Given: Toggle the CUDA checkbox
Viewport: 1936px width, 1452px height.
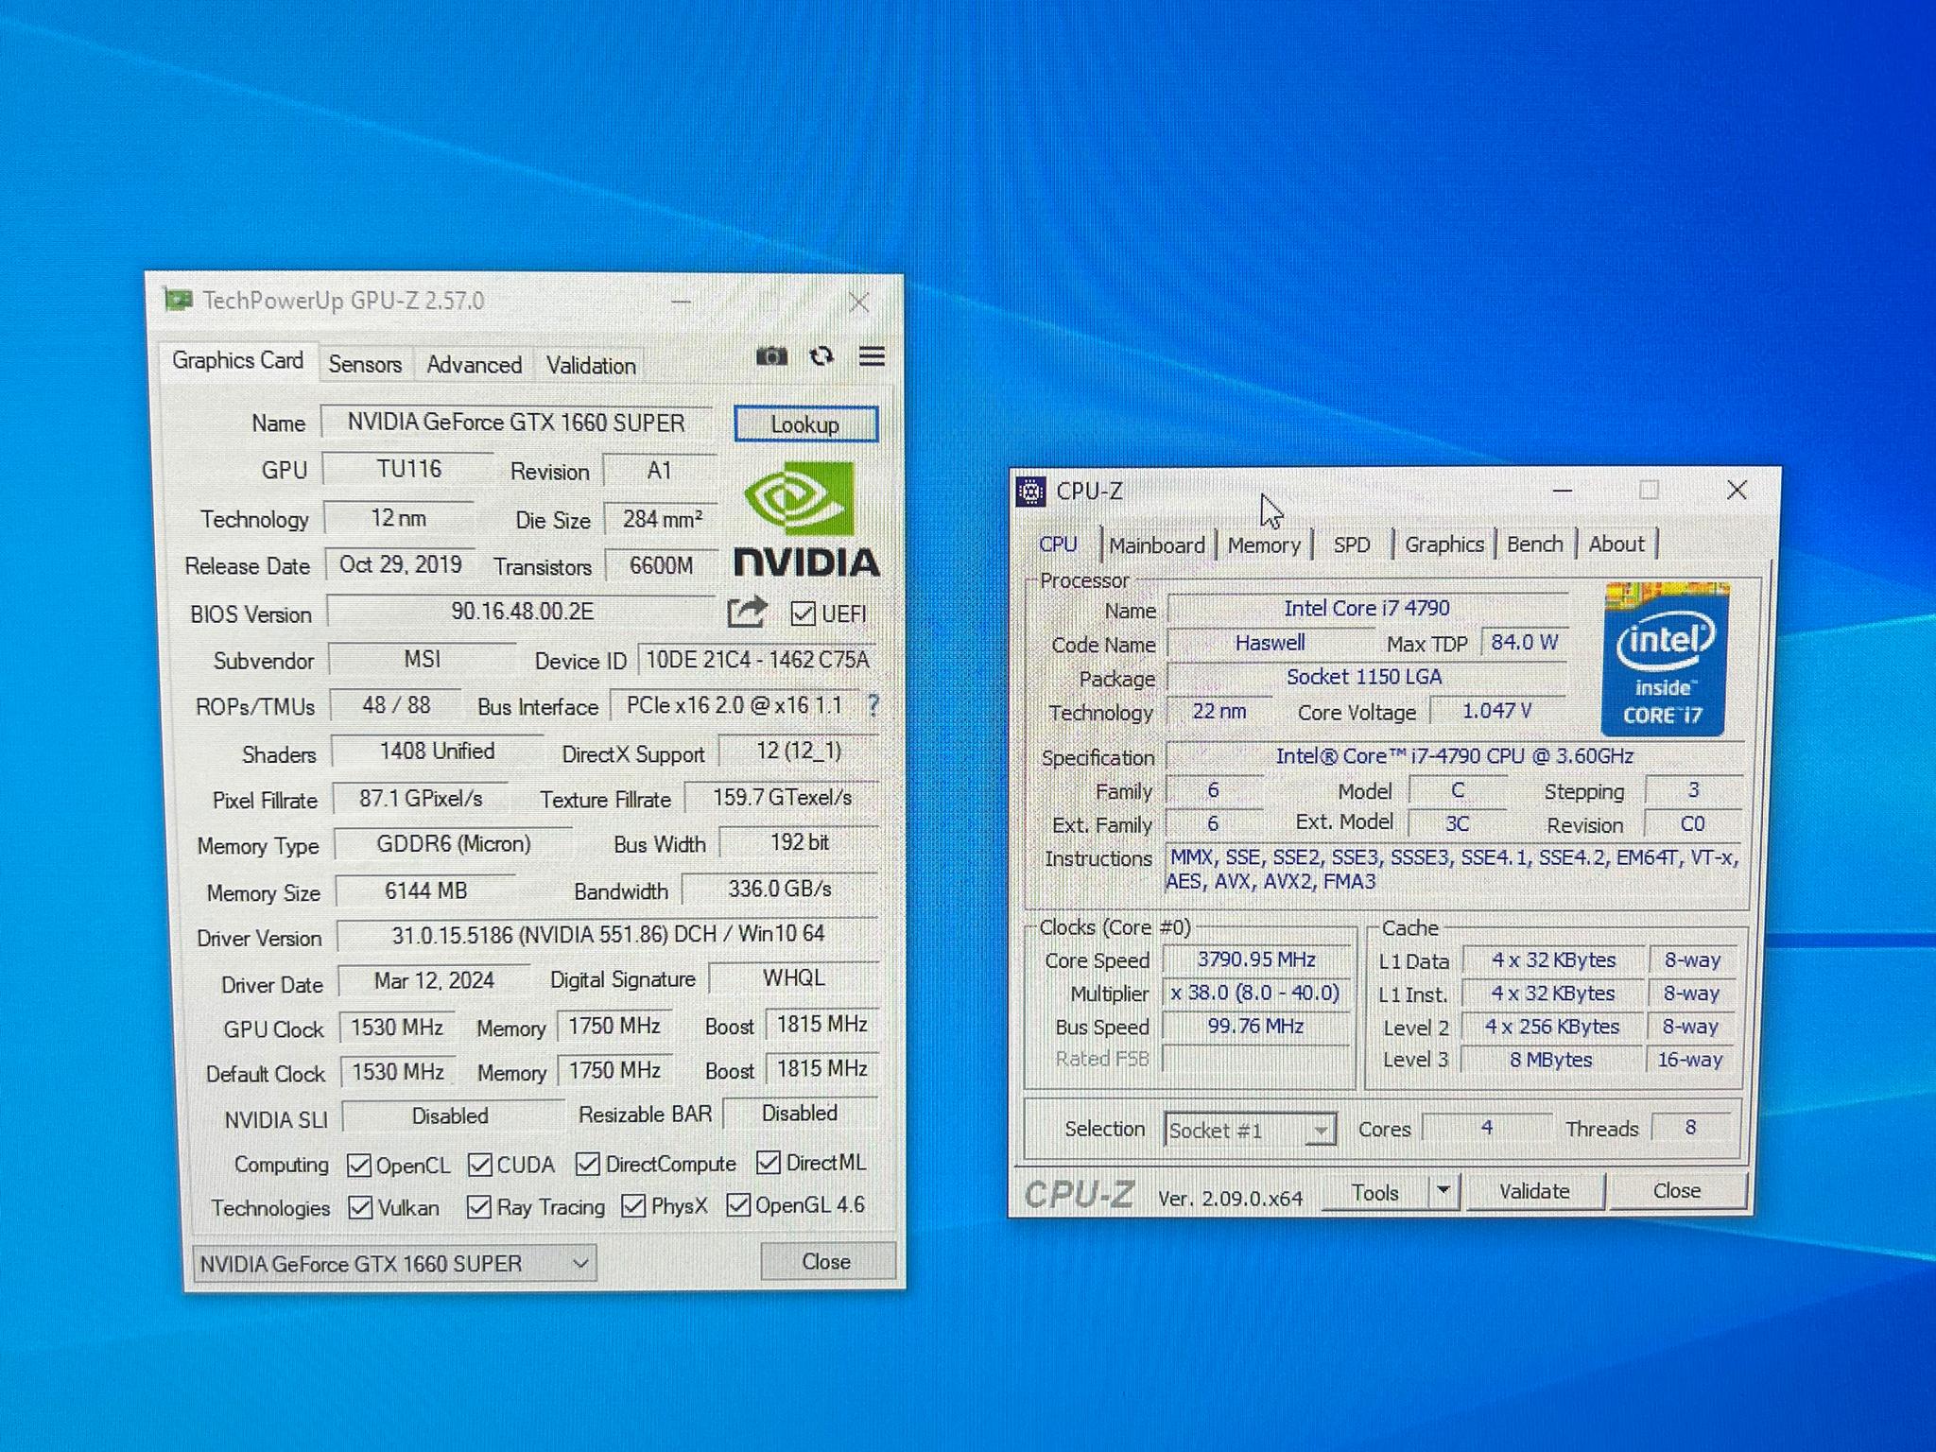Looking at the screenshot, I should pyautogui.click(x=479, y=1165).
